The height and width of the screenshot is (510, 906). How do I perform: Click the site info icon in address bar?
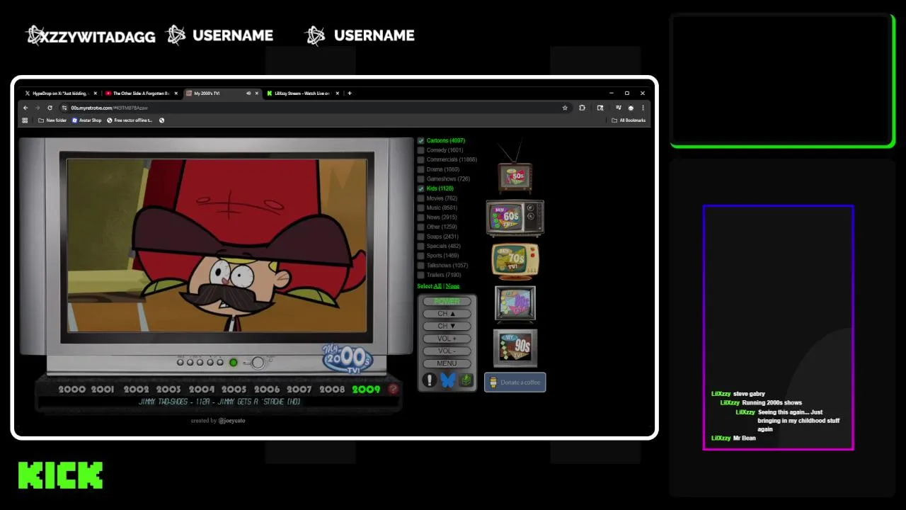tap(64, 108)
